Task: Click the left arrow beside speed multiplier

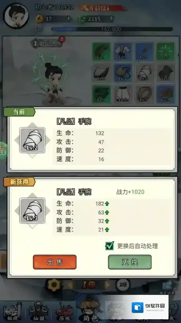Action: [x=70, y=285]
